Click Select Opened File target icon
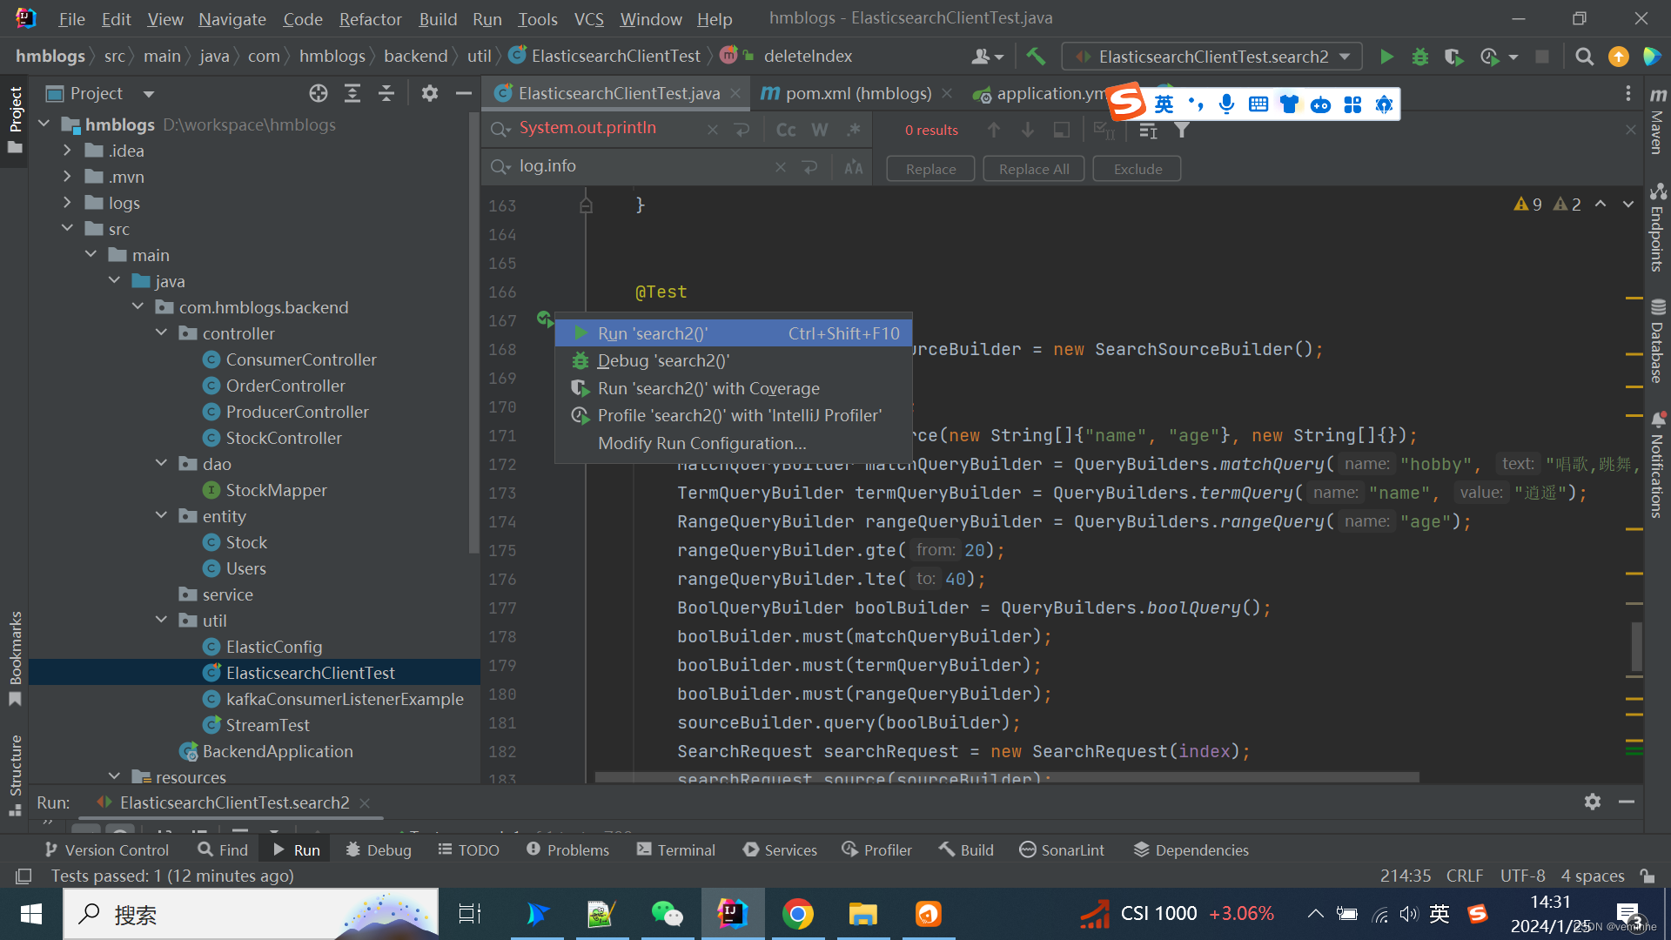Viewport: 1671px width, 940px height. click(319, 93)
